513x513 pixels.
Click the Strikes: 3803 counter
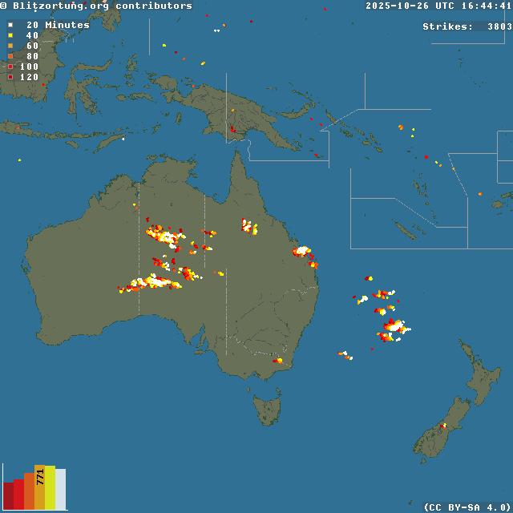pyautogui.click(x=467, y=26)
